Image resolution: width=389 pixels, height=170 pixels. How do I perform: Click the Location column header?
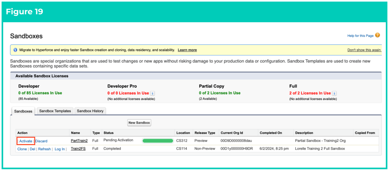tap(183, 133)
